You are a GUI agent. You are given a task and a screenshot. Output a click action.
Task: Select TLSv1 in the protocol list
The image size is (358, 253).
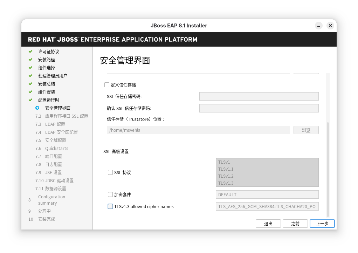(x=267, y=162)
